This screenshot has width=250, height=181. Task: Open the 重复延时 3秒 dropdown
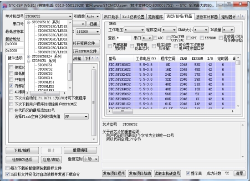(x=91, y=159)
